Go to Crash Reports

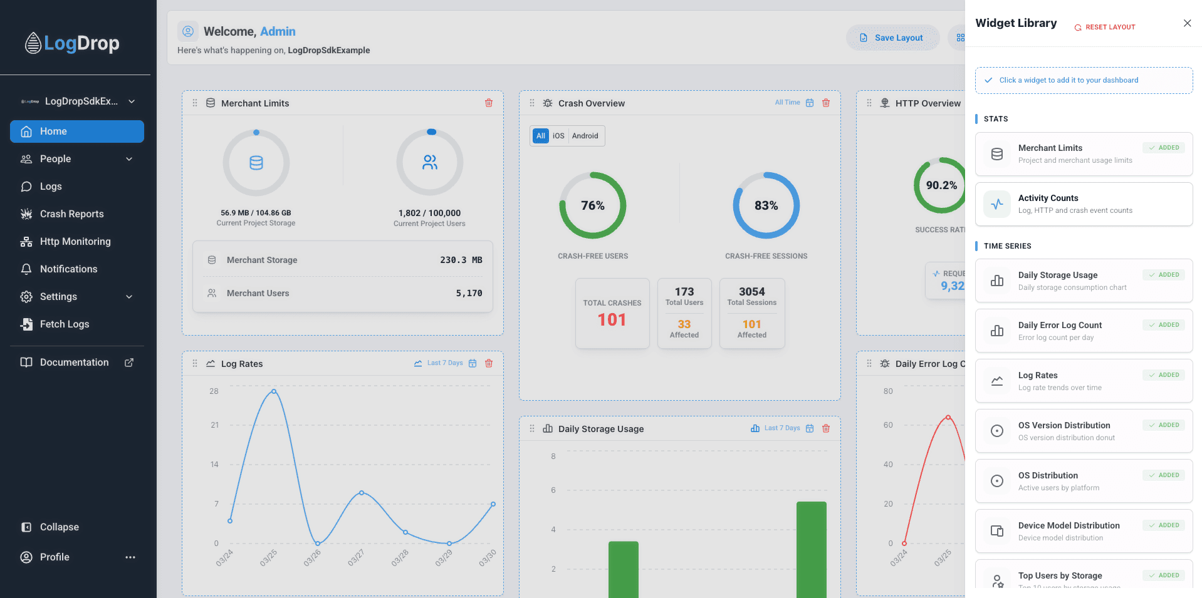(x=77, y=214)
